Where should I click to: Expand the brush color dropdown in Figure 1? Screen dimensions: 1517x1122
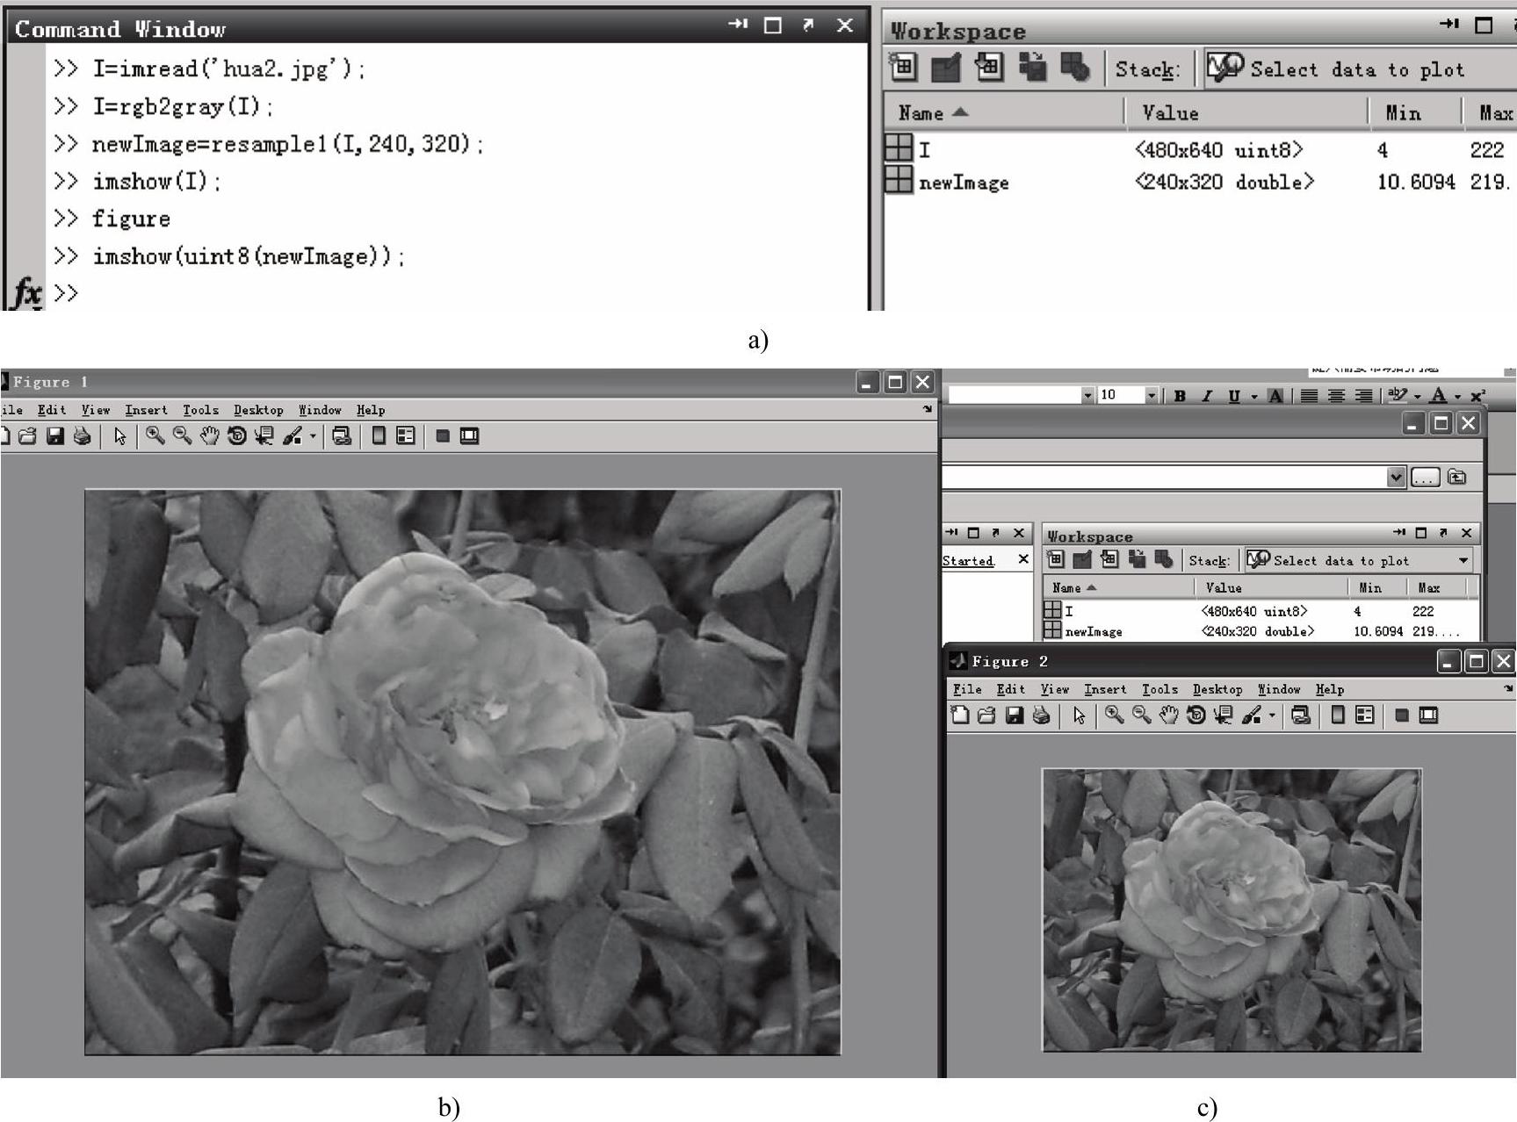tap(313, 436)
